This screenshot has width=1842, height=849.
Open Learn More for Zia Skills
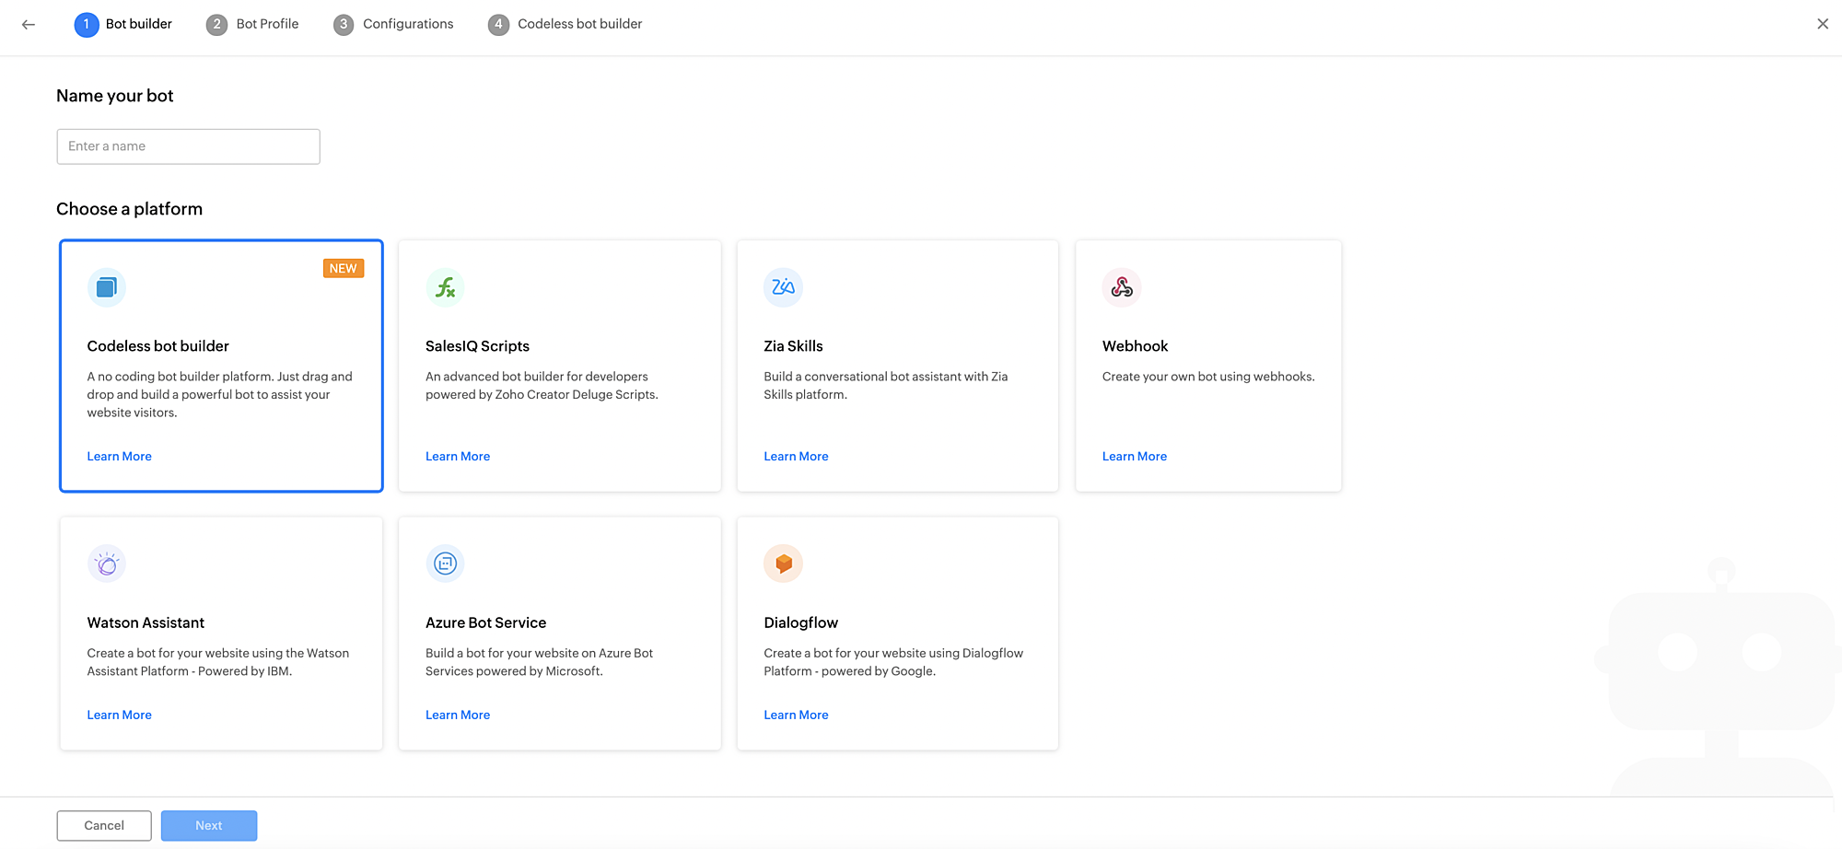796,457
